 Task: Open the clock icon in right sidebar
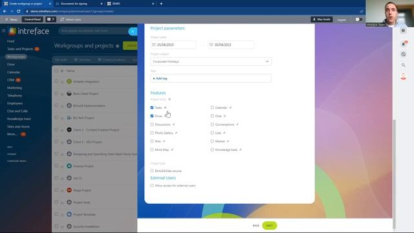click(x=404, y=54)
